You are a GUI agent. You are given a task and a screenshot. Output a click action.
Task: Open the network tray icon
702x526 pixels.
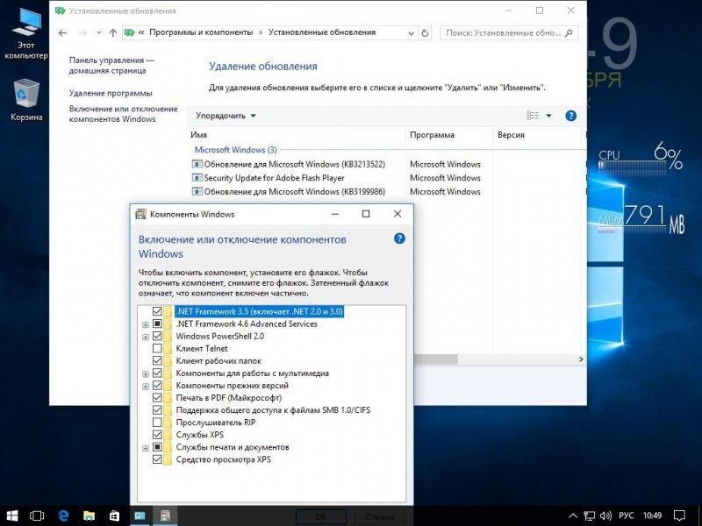[x=589, y=515]
